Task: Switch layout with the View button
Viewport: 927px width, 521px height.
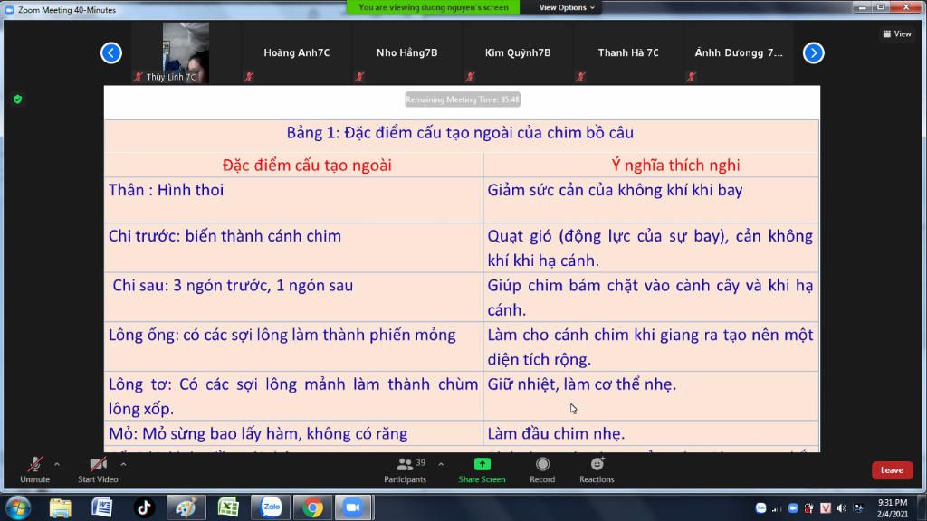Action: point(897,33)
